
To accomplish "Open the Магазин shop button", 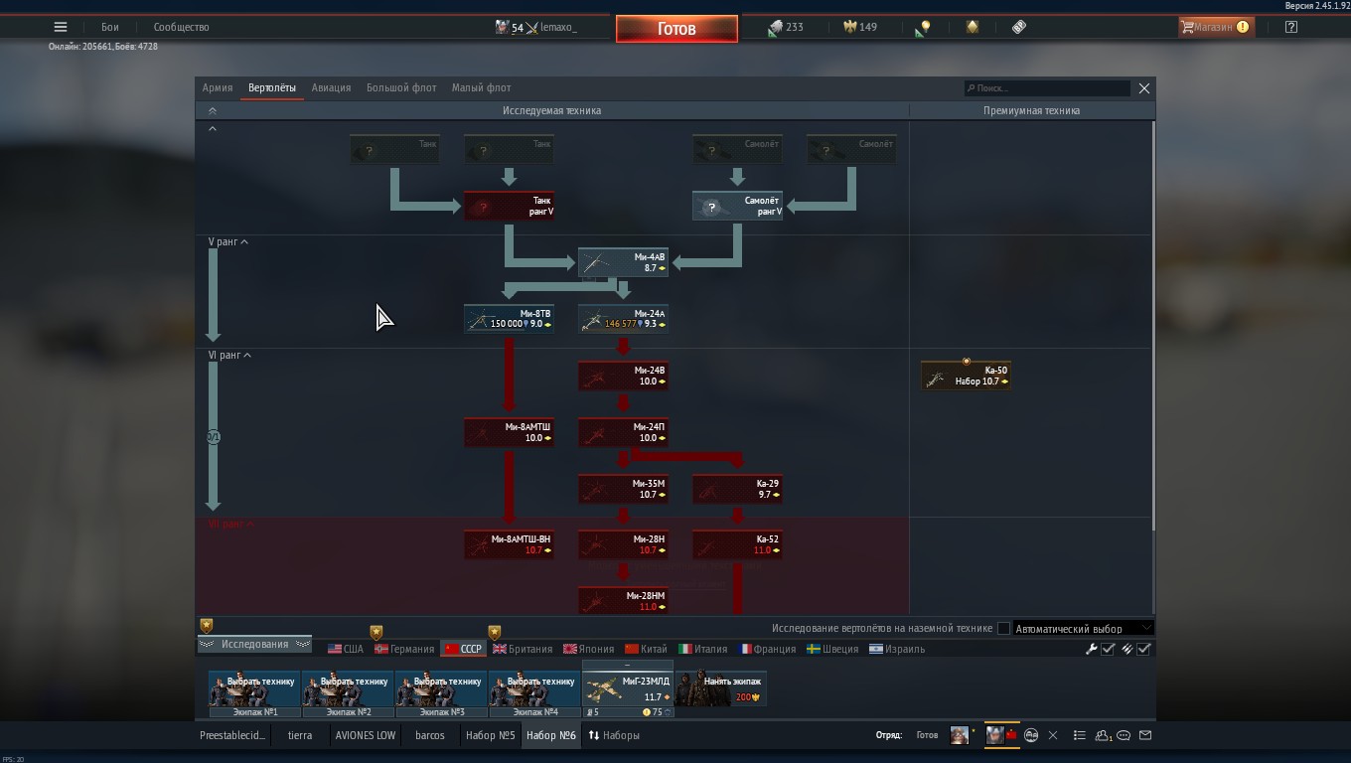I will click(1214, 27).
